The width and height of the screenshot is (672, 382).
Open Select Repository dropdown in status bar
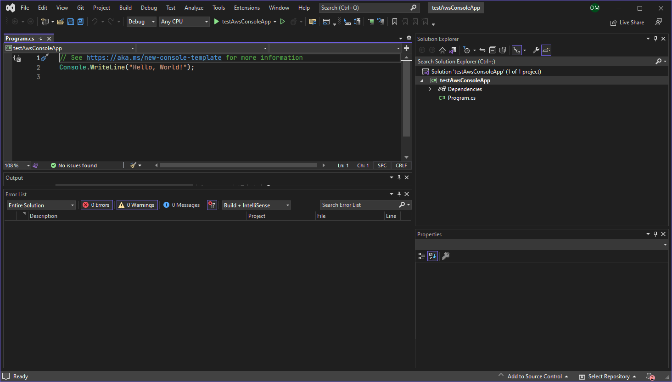point(607,376)
